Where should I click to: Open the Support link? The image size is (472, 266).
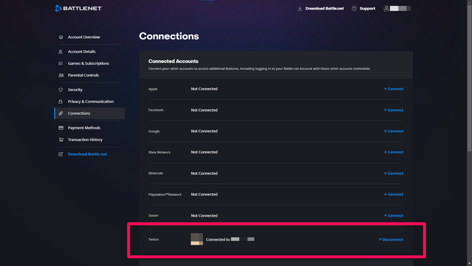(x=367, y=8)
